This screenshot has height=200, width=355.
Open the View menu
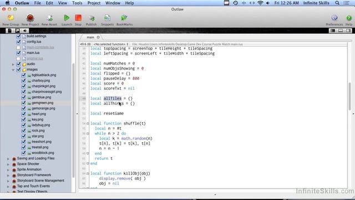[x=63, y=3]
